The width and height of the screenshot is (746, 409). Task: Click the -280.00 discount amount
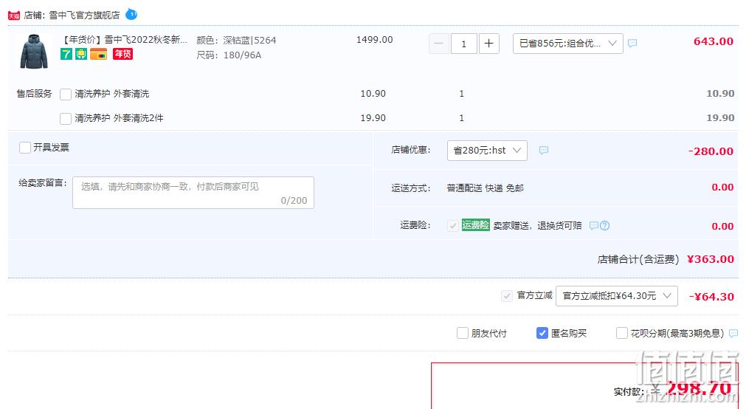pyautogui.click(x=711, y=151)
